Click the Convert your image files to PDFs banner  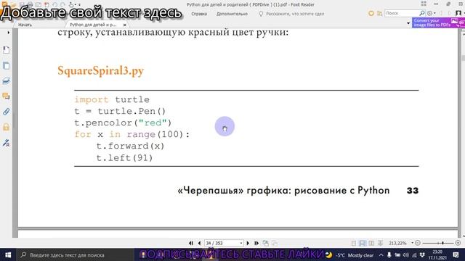pyautogui.click(x=438, y=22)
